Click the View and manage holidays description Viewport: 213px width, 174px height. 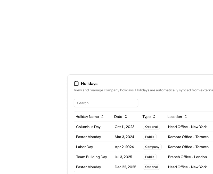click(x=143, y=90)
